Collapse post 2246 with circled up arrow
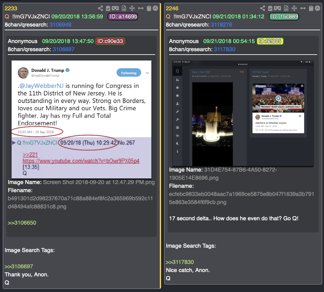Screen dimensions: 324x292 tap(317, 8)
